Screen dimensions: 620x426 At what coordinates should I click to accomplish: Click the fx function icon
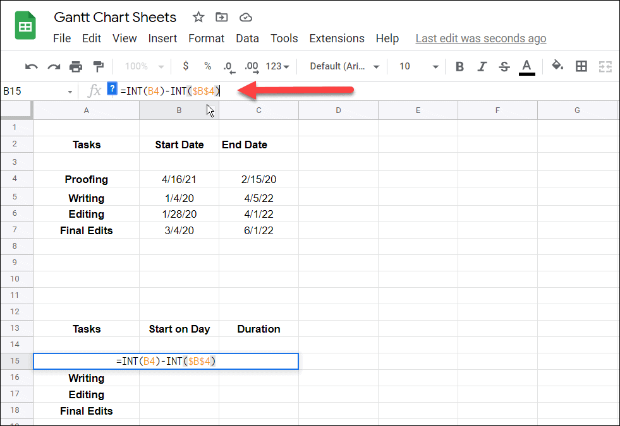tap(94, 91)
